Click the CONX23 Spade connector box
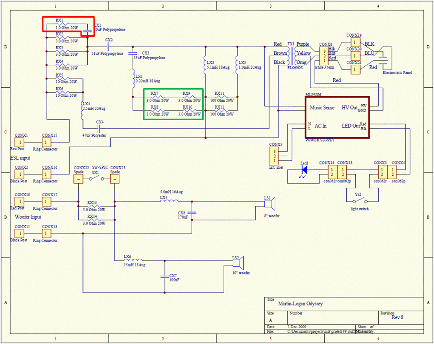The height and width of the screenshot is (344, 434). click(x=114, y=179)
